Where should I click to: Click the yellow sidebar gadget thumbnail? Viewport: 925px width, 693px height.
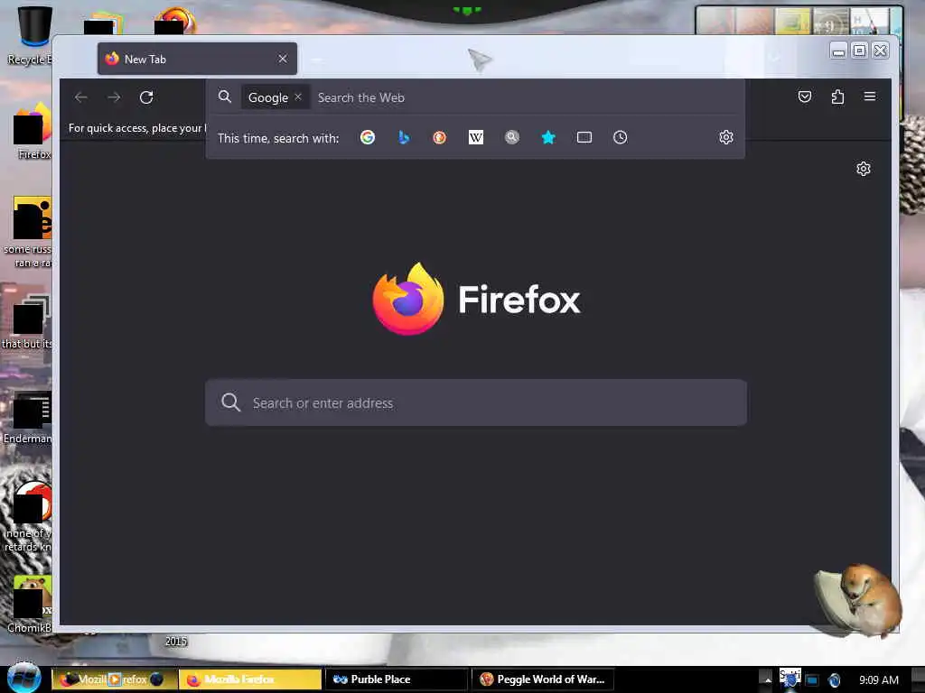pos(792,22)
